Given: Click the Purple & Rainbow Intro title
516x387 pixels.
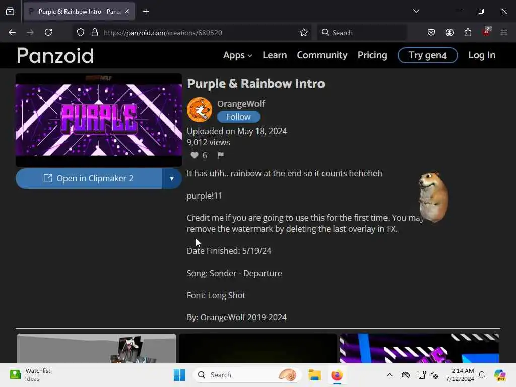Looking at the screenshot, I should 255,84.
